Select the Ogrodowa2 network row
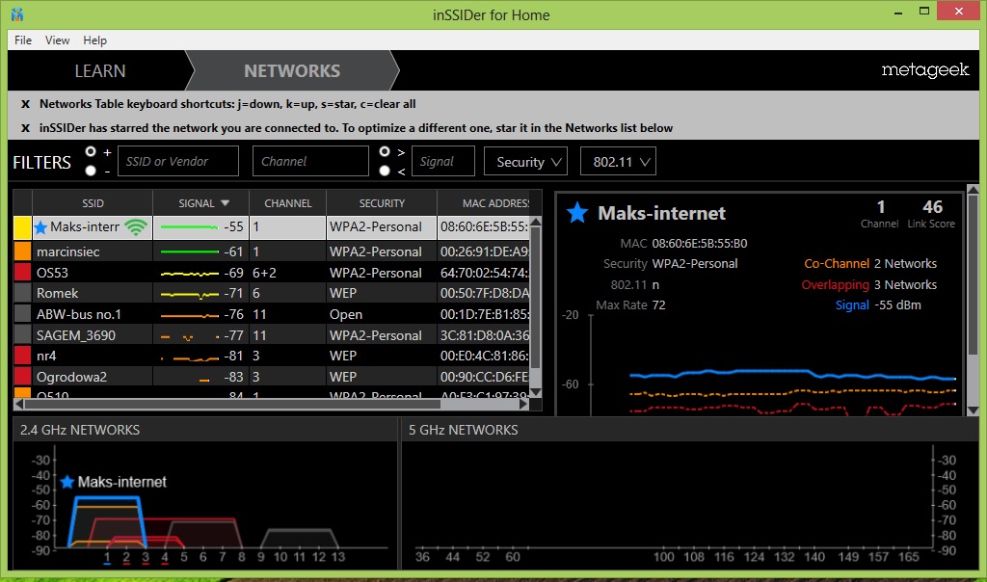 point(272,376)
